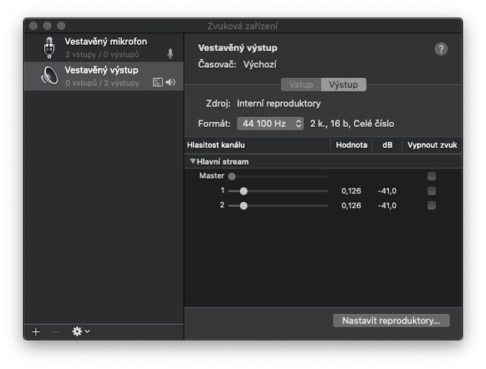
Task: Collapse the Hlavní stream section
Action: (x=193, y=161)
